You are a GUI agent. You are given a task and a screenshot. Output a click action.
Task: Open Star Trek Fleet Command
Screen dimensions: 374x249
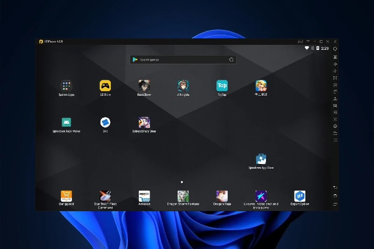point(105,196)
